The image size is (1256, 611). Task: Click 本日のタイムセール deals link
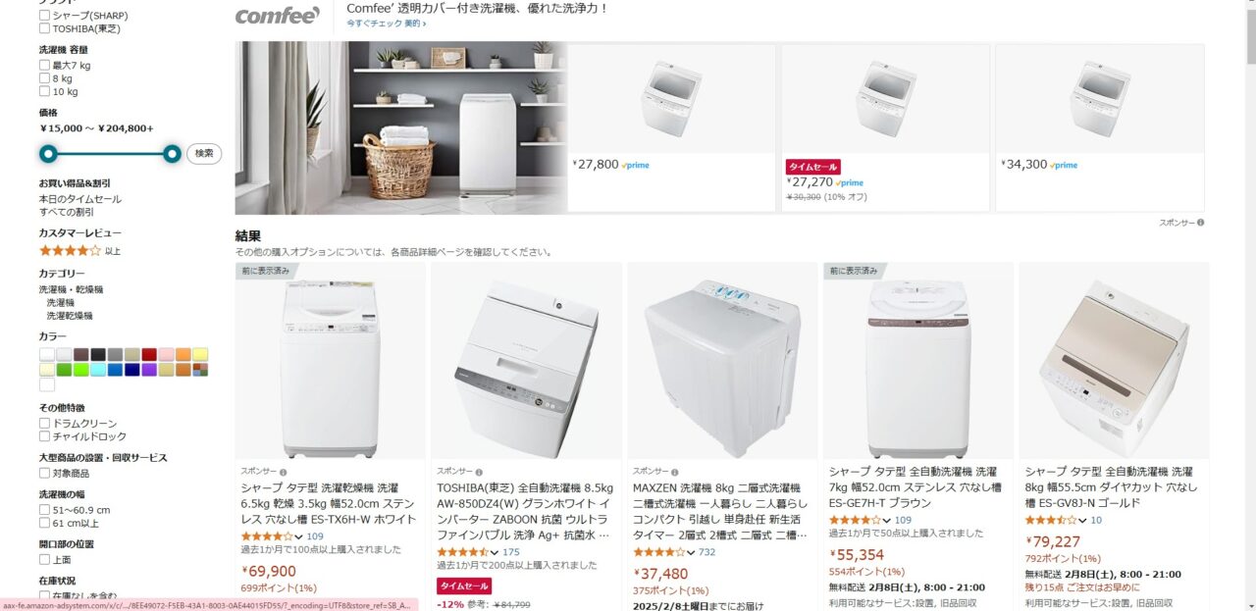80,199
